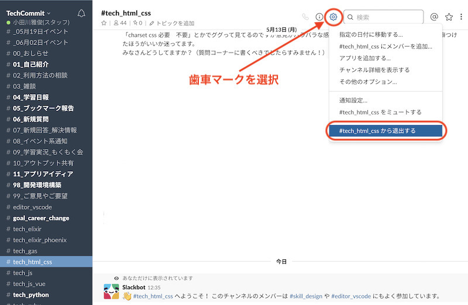Choose チャンネル詳細を表示する option

tap(386, 70)
